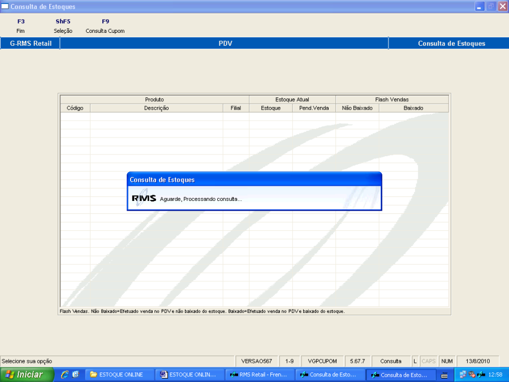Click the Selecione sua opção status text
The height and width of the screenshot is (382, 509).
(27, 361)
